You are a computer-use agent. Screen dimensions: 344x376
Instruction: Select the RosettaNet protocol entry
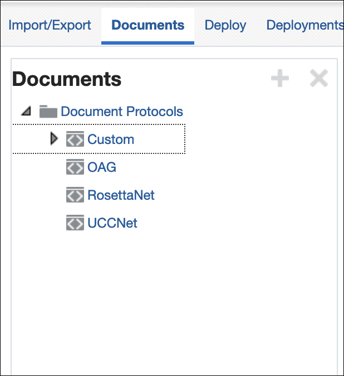pyautogui.click(x=121, y=195)
